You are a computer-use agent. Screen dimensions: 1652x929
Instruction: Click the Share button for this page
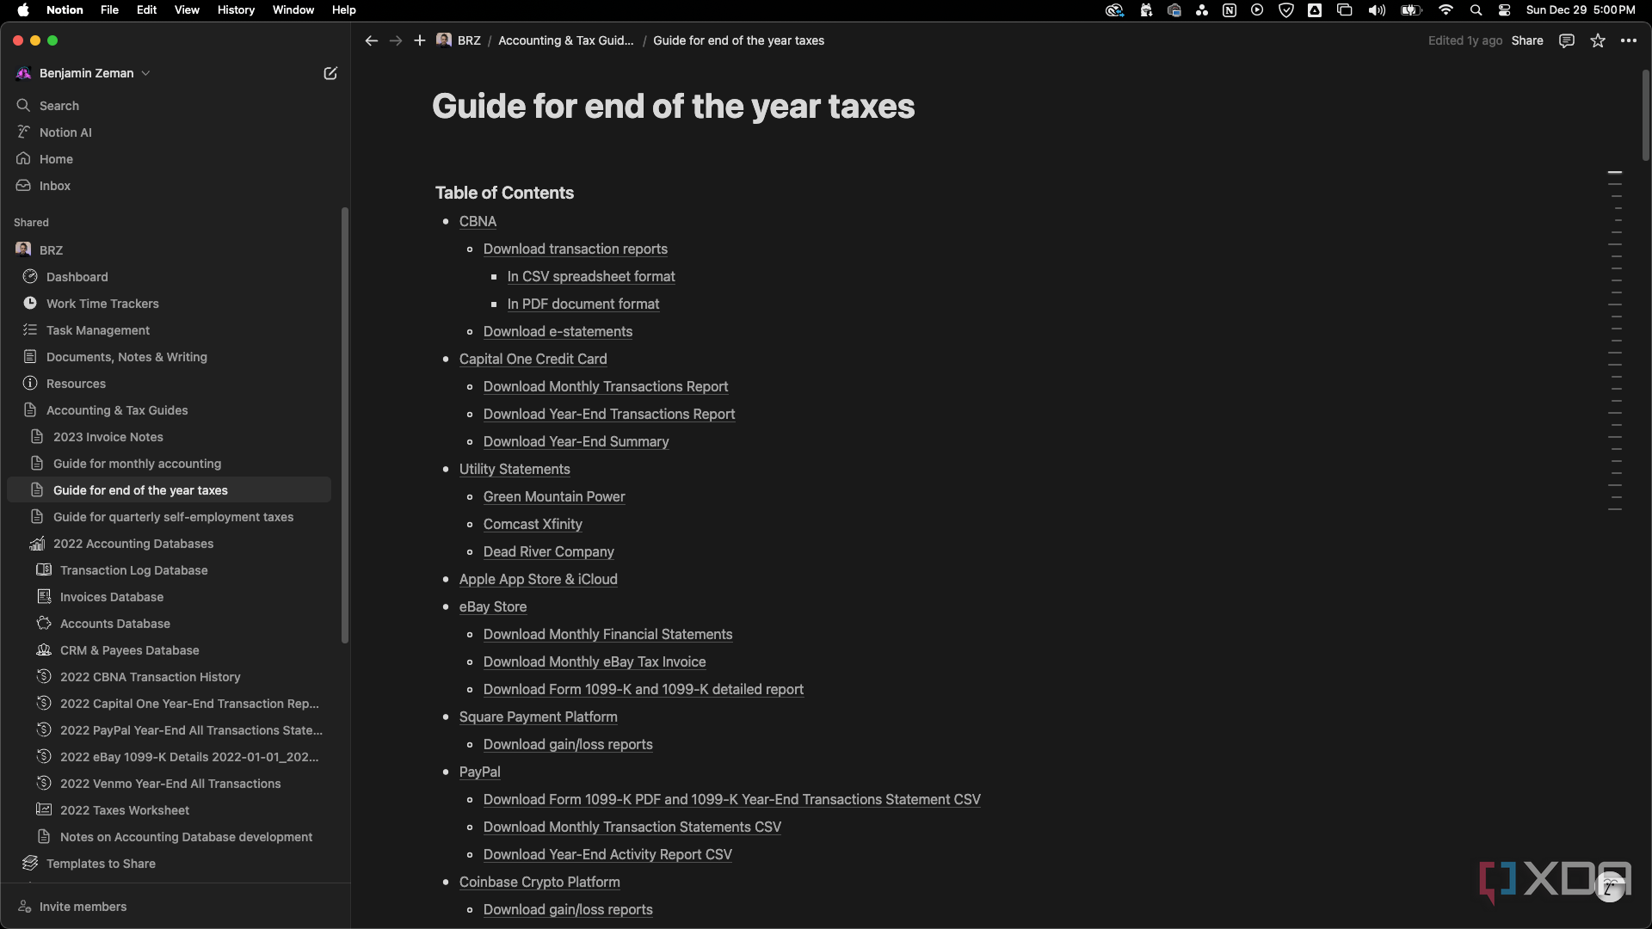pos(1527,40)
